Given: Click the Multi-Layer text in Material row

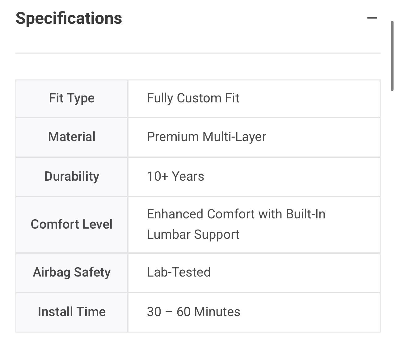Looking at the screenshot, I should (x=234, y=137).
